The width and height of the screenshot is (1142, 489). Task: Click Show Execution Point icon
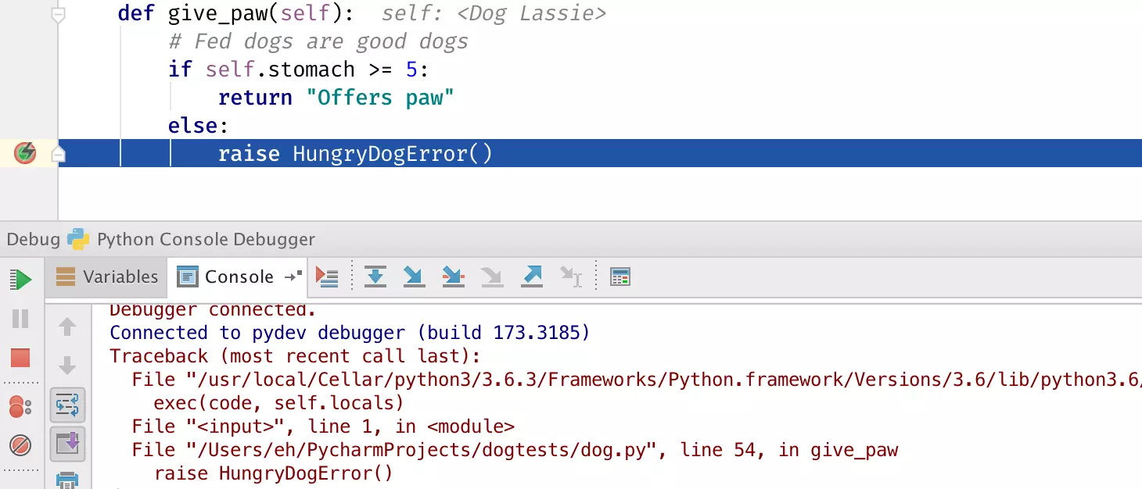(x=326, y=277)
